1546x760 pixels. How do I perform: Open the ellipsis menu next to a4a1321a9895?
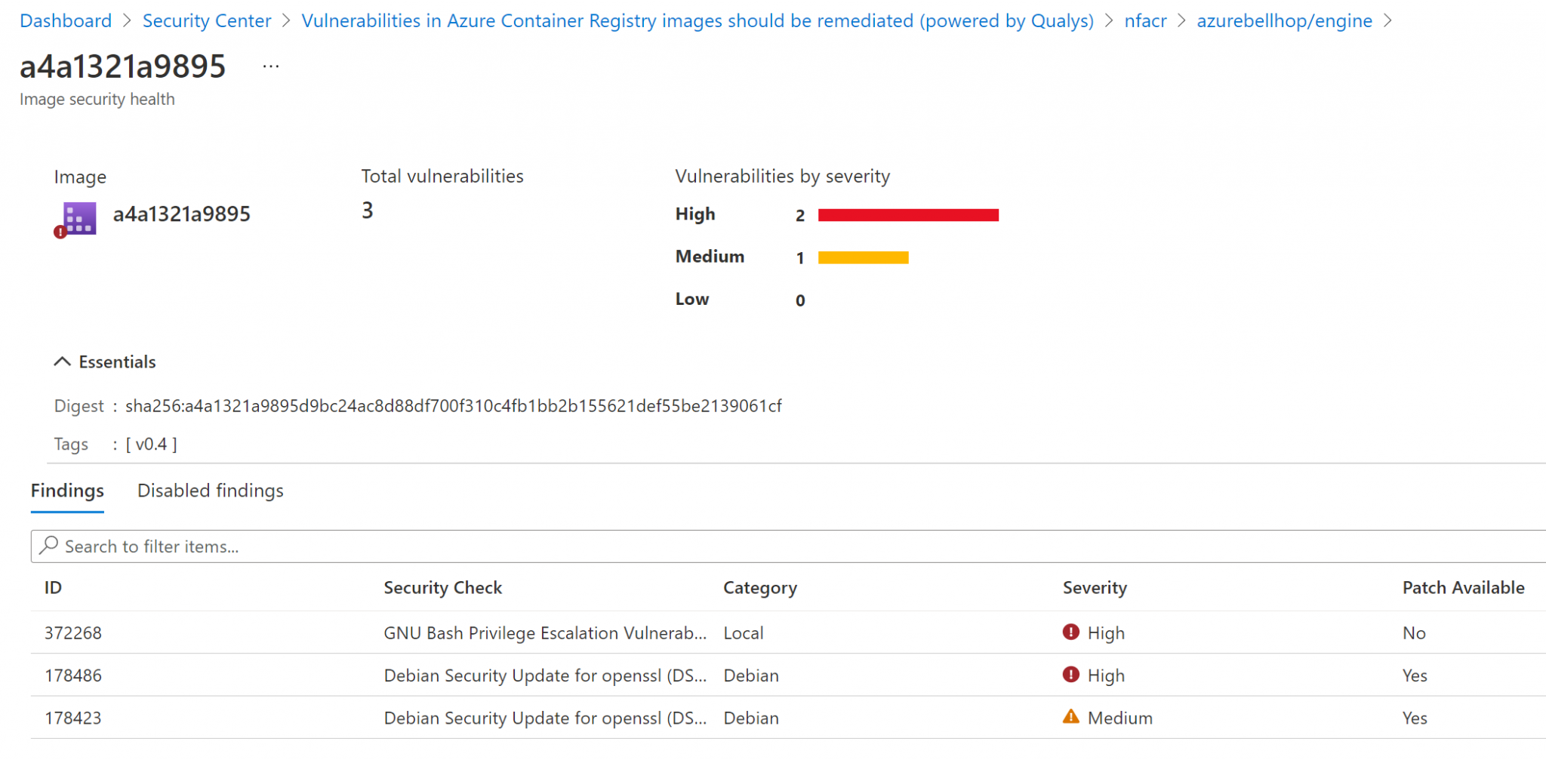click(x=270, y=66)
